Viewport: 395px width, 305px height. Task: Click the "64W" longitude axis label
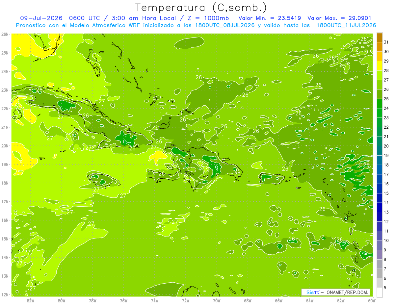pos(310,301)
